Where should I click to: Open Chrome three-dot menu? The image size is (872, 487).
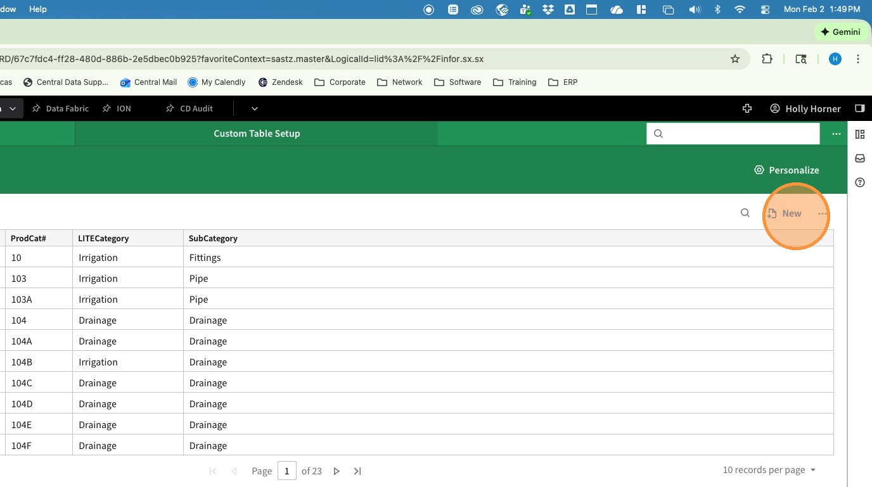858,59
